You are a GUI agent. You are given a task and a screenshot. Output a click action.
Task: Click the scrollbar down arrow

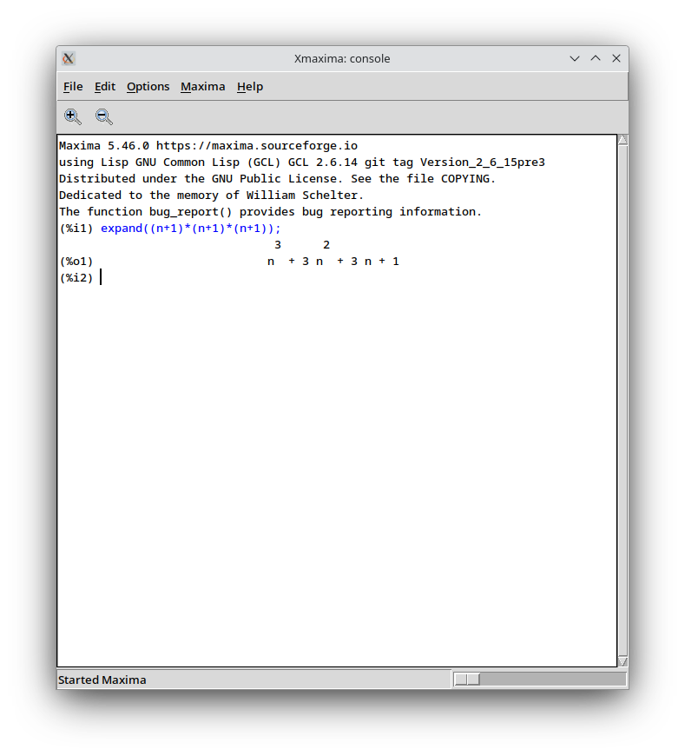click(622, 662)
